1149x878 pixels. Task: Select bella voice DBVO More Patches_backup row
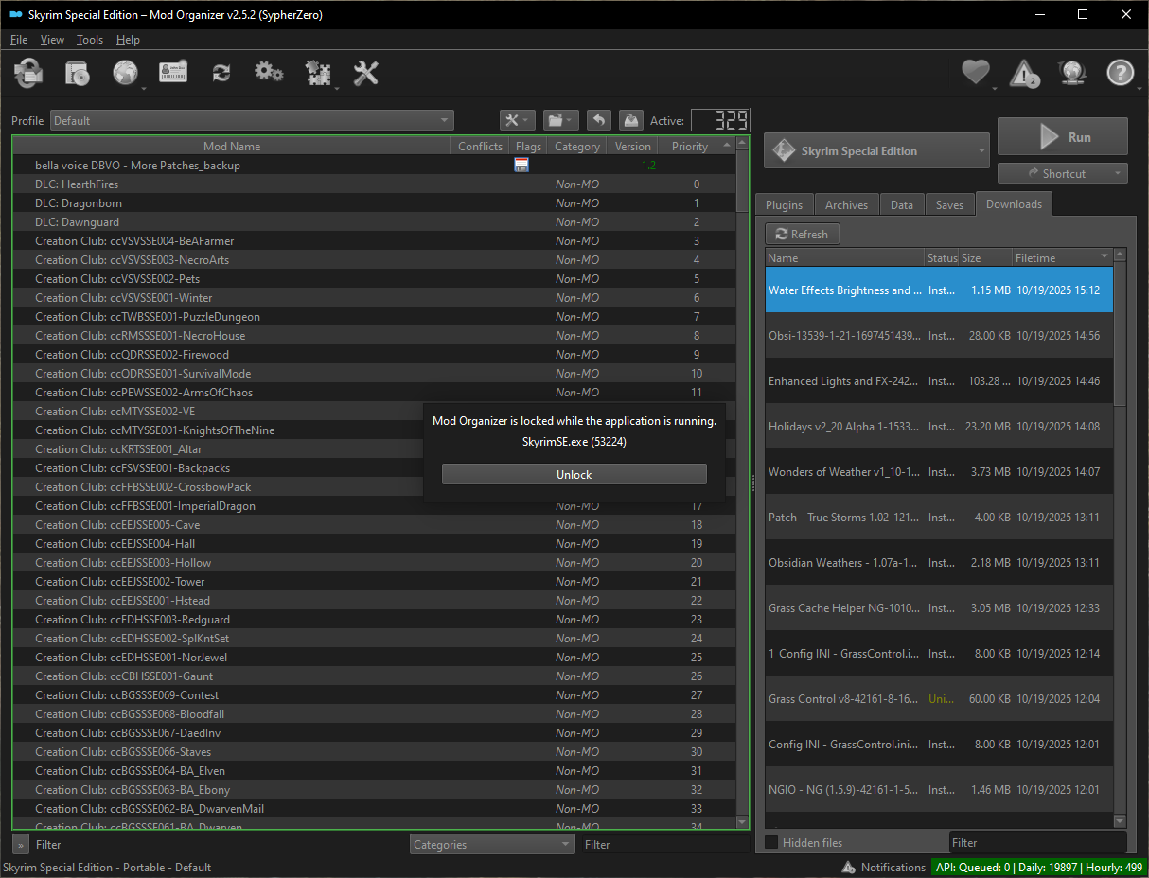tap(374, 165)
